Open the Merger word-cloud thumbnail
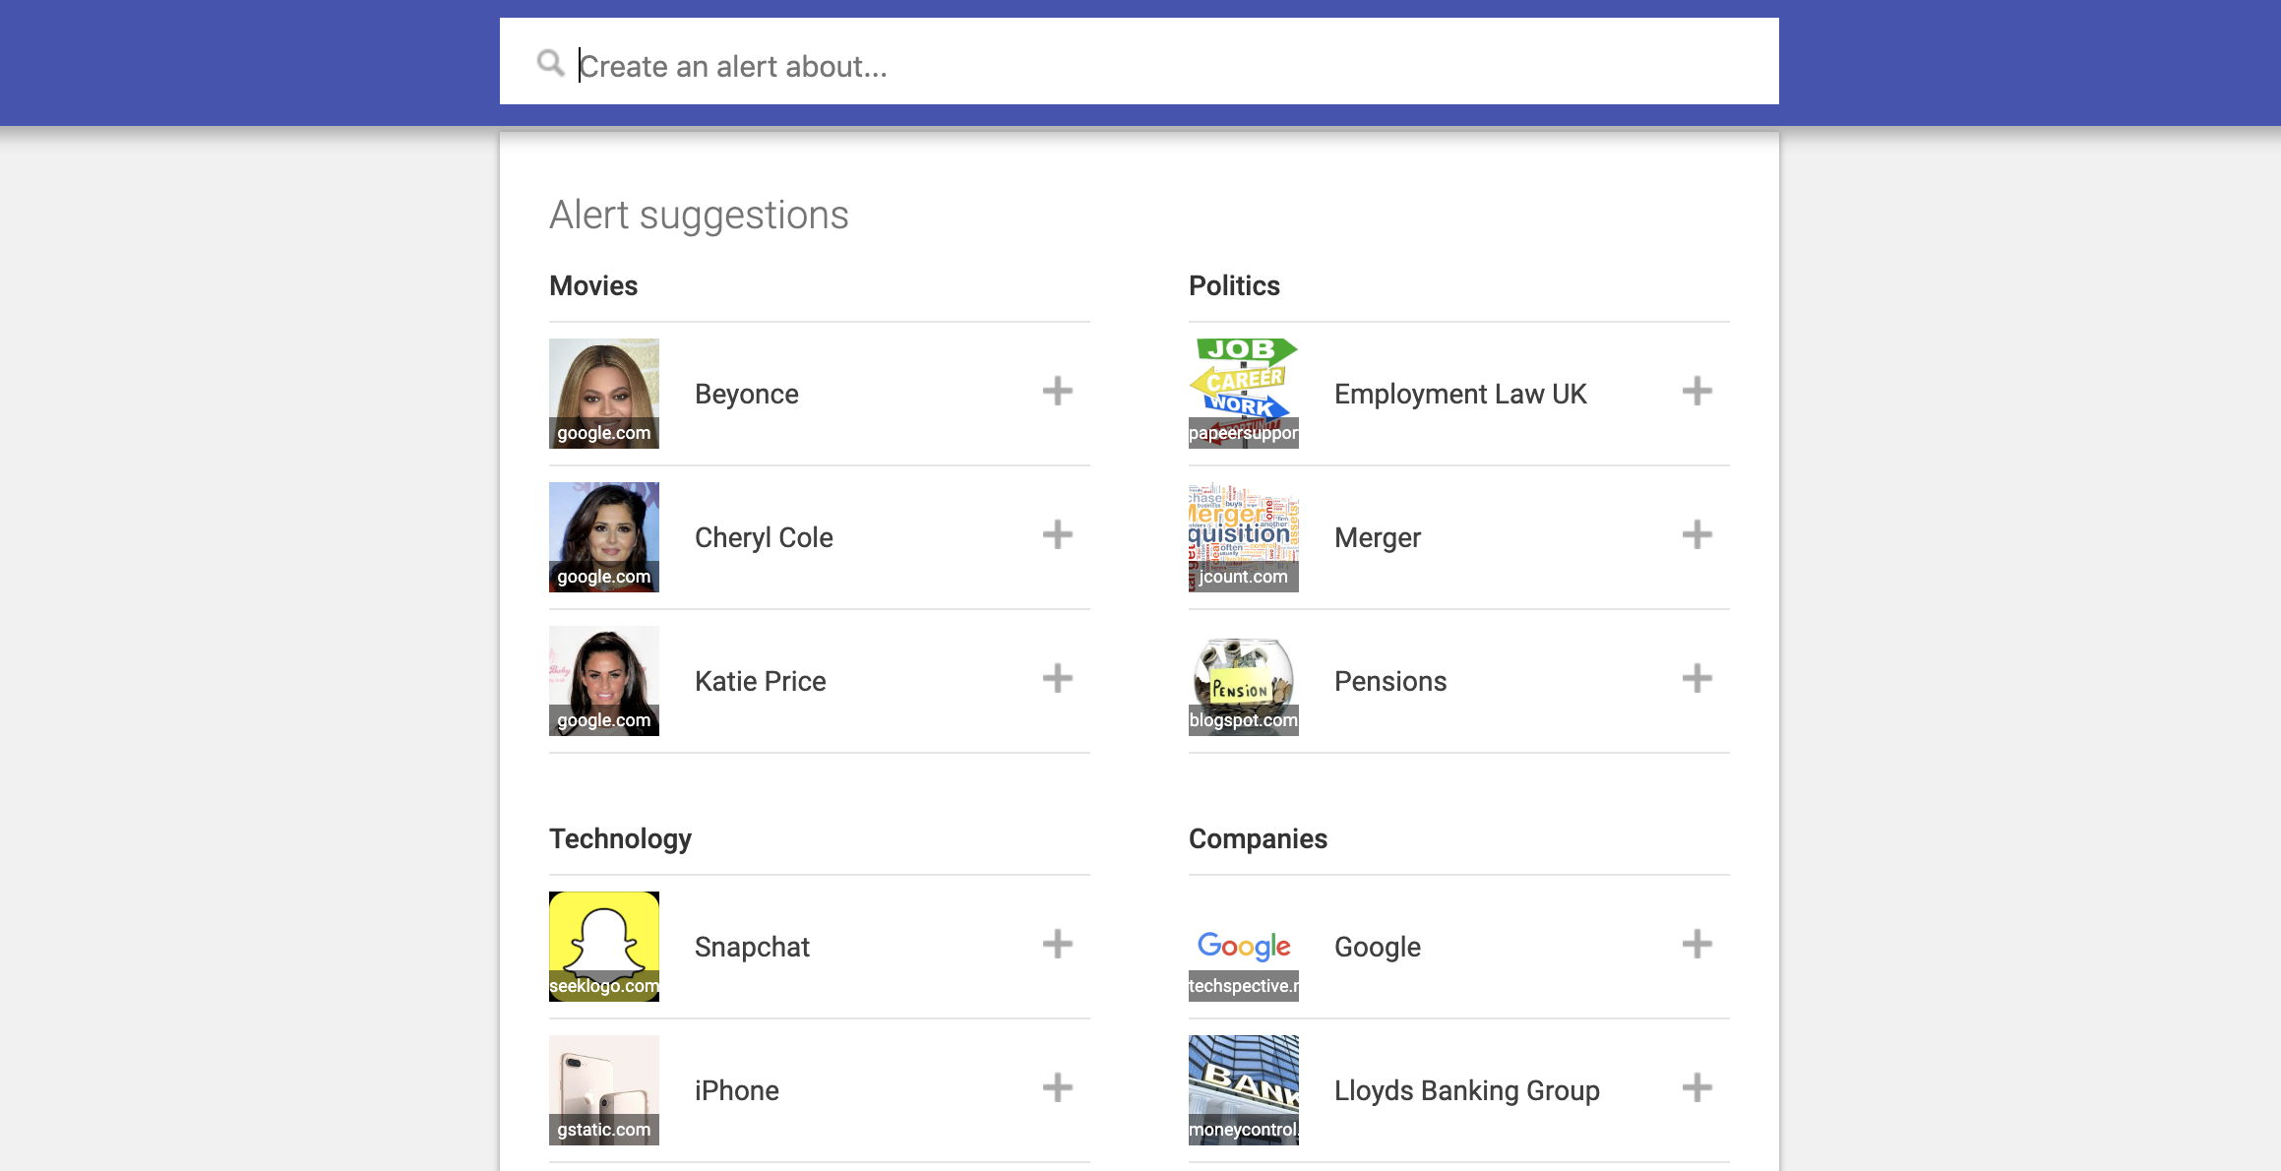The image size is (2281, 1171). click(1244, 537)
